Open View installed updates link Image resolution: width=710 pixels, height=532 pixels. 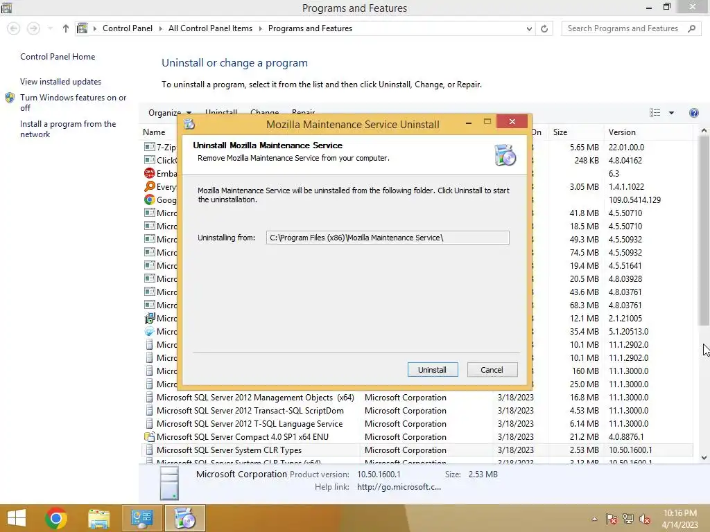pyautogui.click(x=61, y=82)
